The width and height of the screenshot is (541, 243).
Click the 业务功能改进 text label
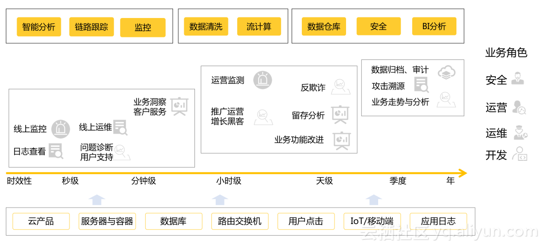click(299, 140)
